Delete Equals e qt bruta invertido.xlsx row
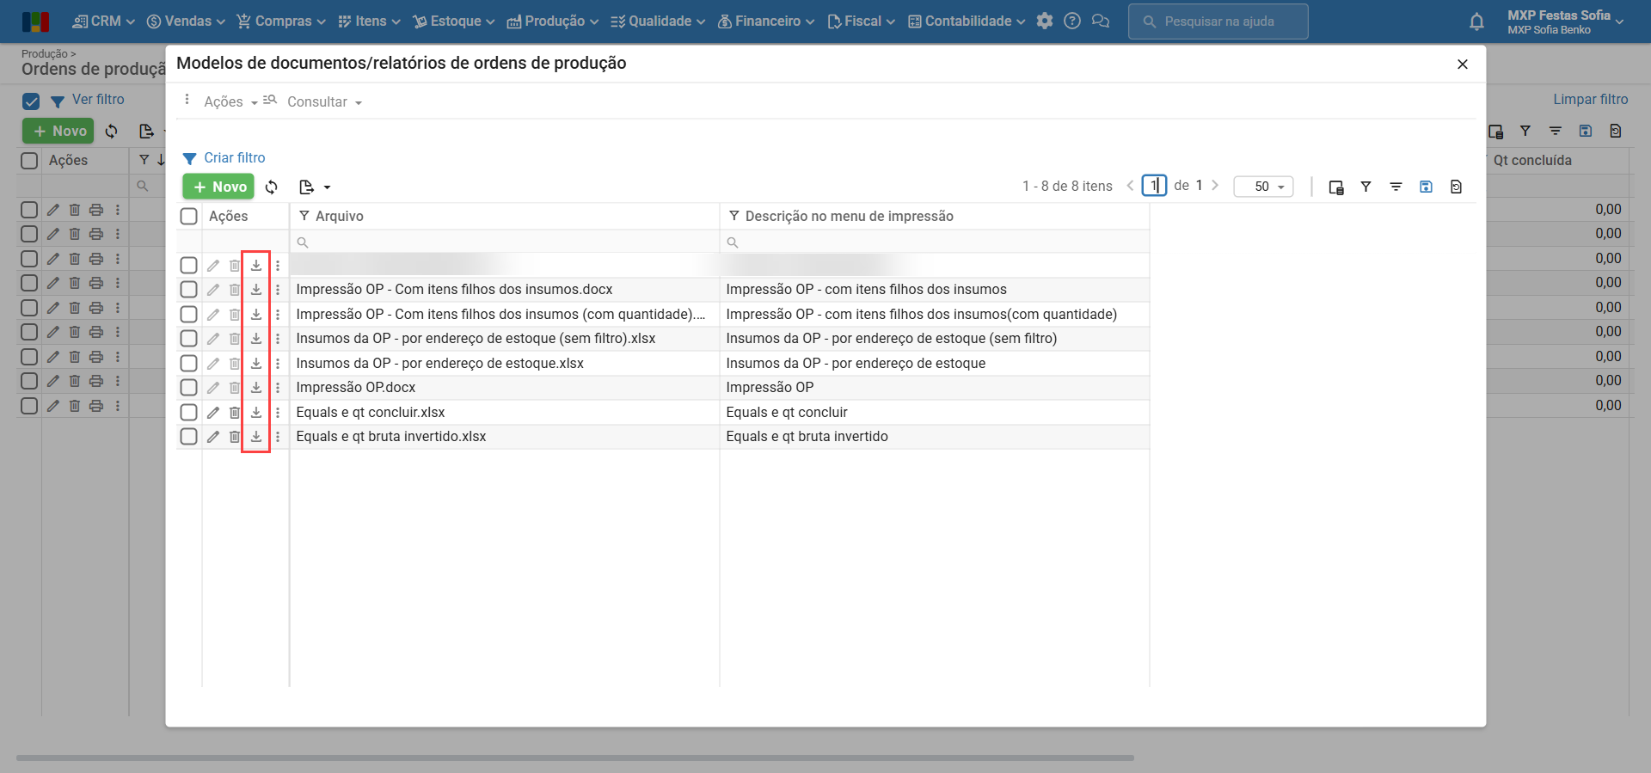The image size is (1651, 773). tap(235, 437)
